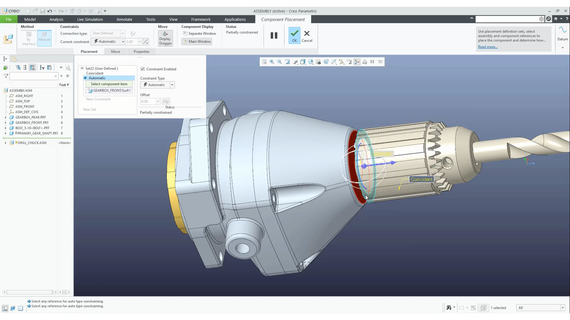Uncheck the Constraint Enabled checkbox
The image size is (570, 320).
[143, 69]
